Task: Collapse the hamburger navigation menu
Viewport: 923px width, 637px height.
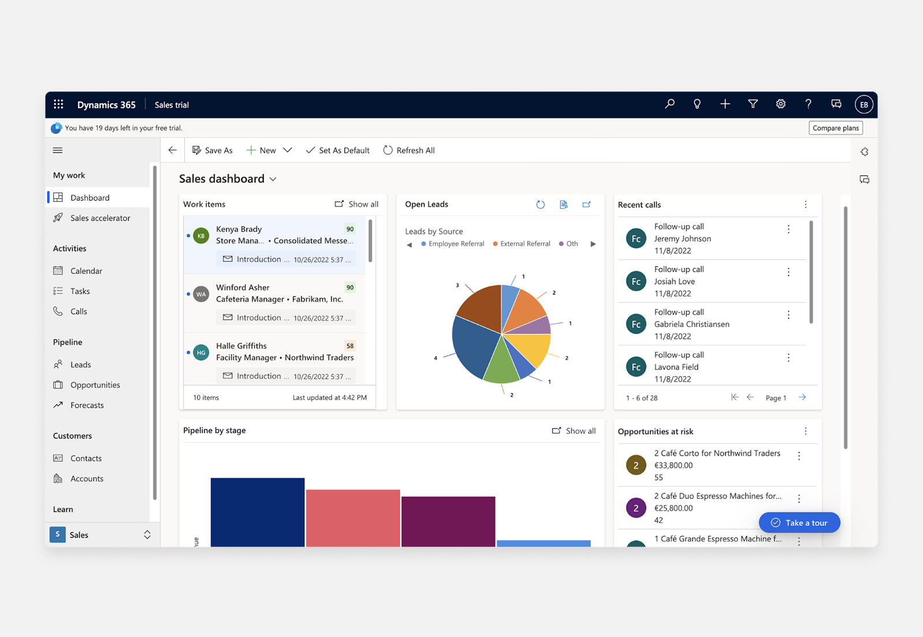Action: 58,150
